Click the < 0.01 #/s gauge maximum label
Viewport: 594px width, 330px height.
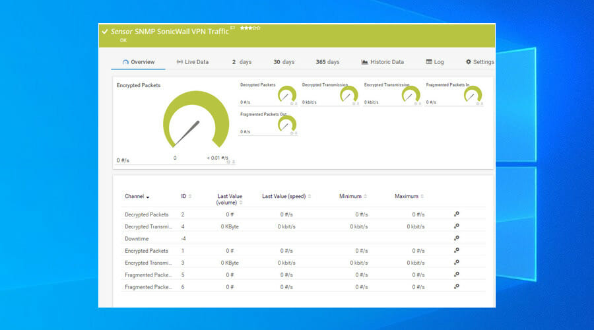pos(217,158)
